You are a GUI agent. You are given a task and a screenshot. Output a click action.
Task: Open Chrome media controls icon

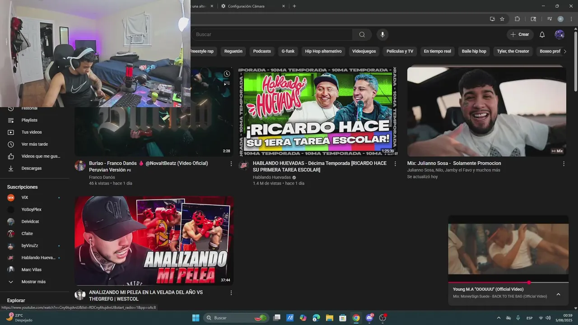(x=550, y=19)
